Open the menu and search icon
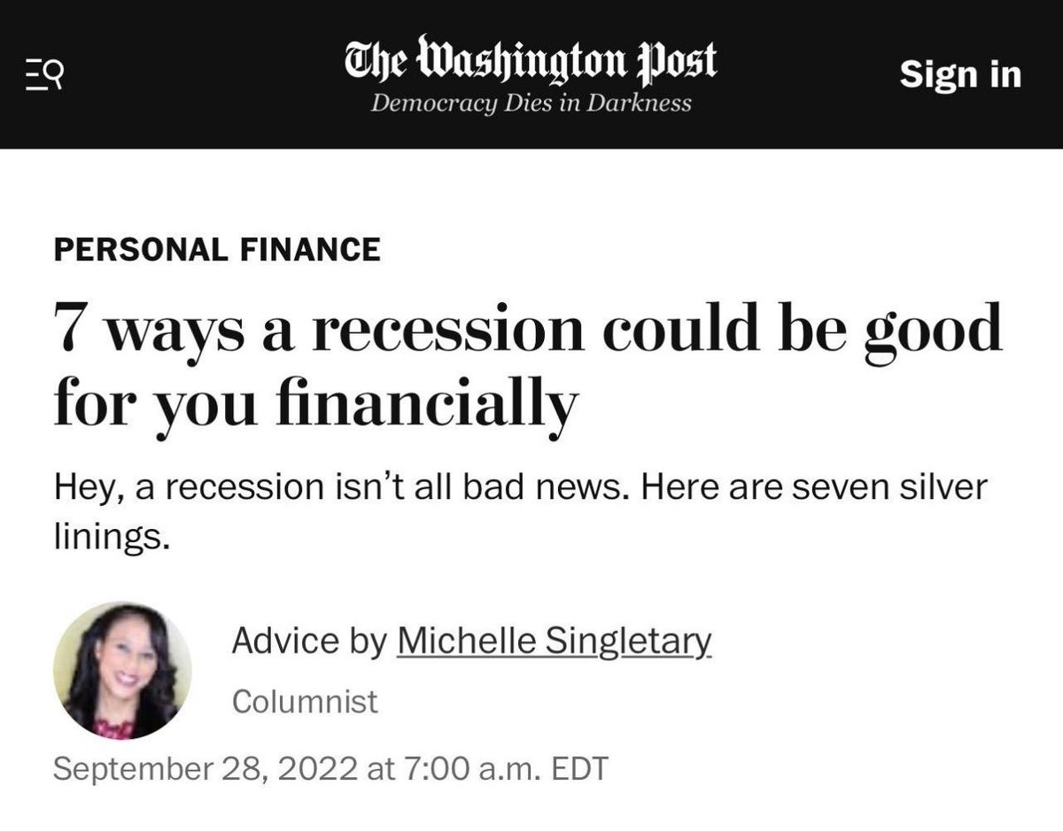This screenshot has width=1063, height=832. 43,74
